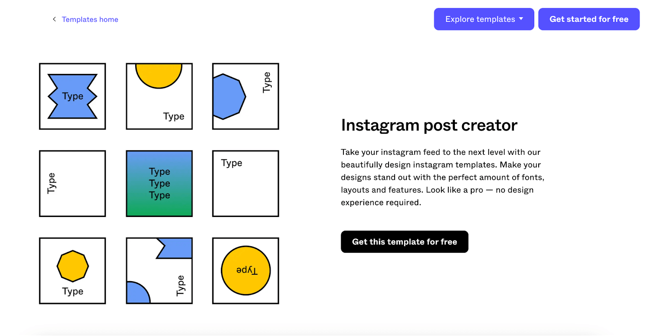Pick the yellow heptagon template

click(72, 270)
